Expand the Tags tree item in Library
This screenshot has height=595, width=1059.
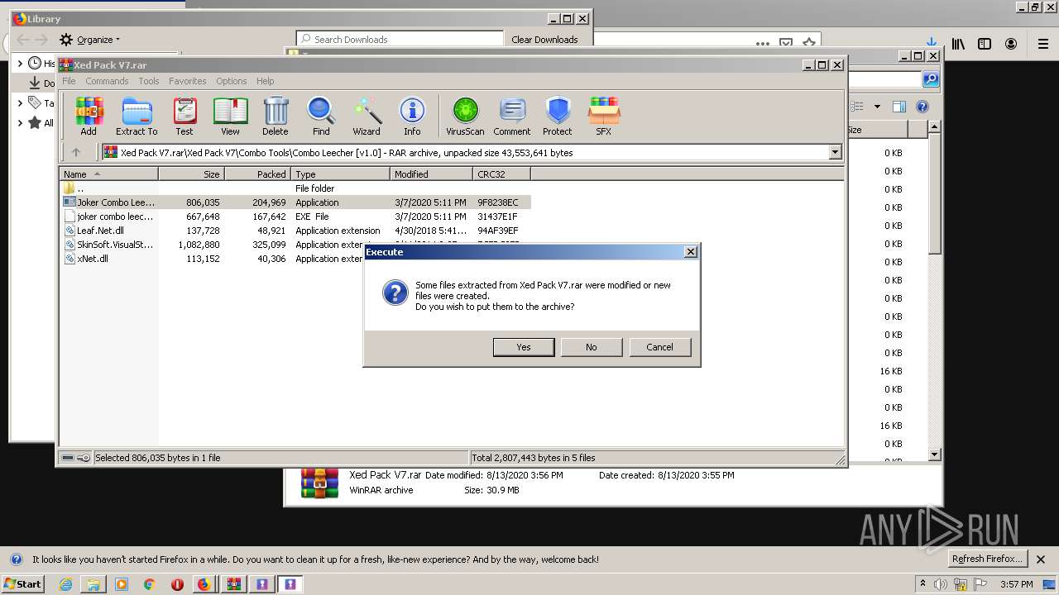point(20,102)
